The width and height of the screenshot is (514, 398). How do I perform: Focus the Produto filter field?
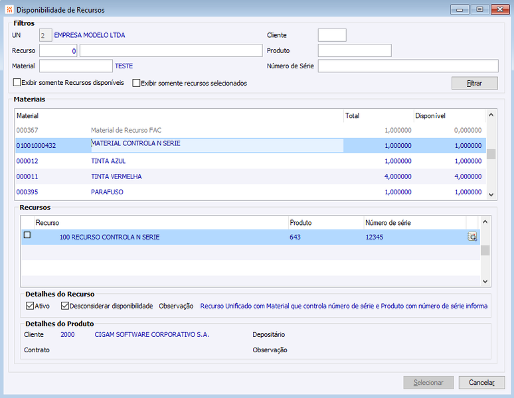(x=355, y=50)
